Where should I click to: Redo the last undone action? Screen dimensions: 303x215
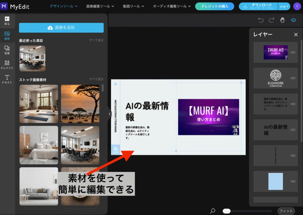pos(272,20)
